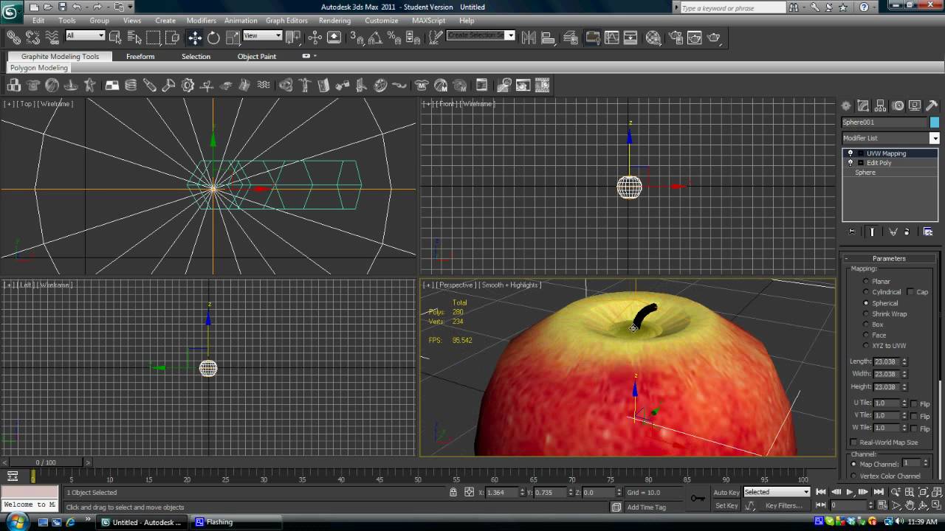Activate the Select and Rotate tool

[213, 38]
